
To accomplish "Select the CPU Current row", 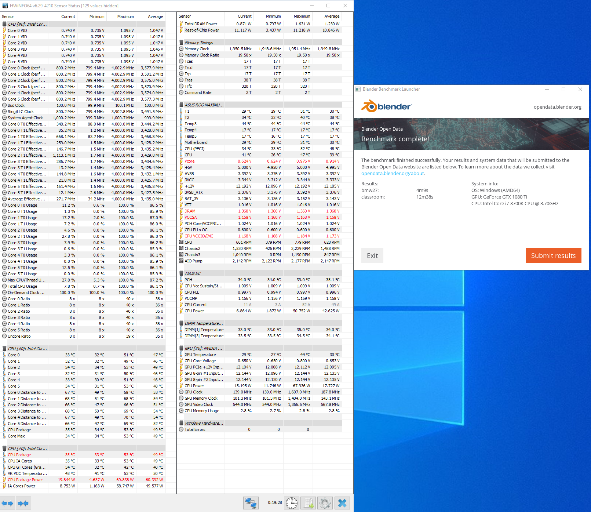I will point(260,305).
